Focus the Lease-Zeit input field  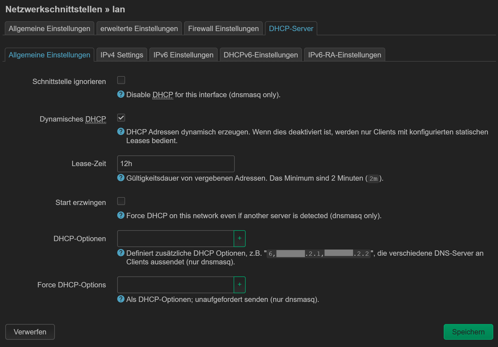click(x=176, y=164)
